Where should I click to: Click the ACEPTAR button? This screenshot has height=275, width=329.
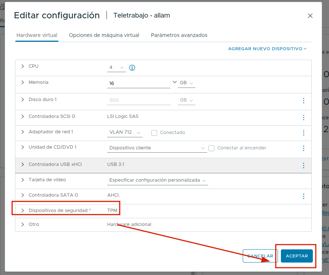point(297,256)
